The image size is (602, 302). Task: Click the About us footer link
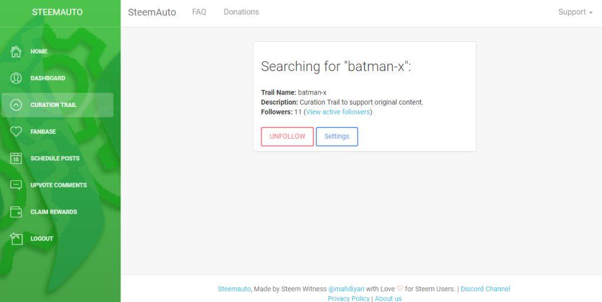(388, 298)
